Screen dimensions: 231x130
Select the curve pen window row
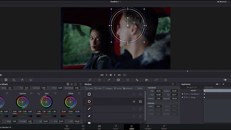pyautogui.click(x=89, y=116)
